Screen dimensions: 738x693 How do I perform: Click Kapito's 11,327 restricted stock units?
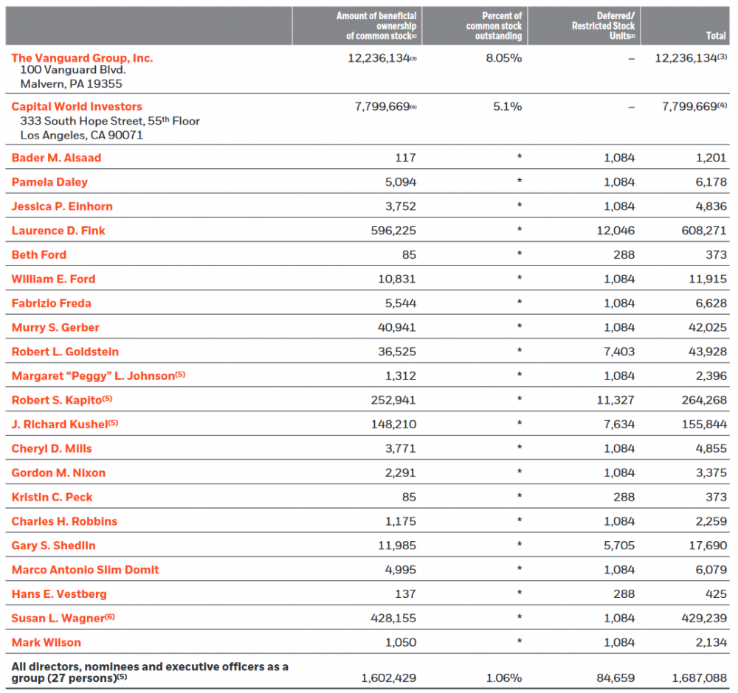(615, 400)
